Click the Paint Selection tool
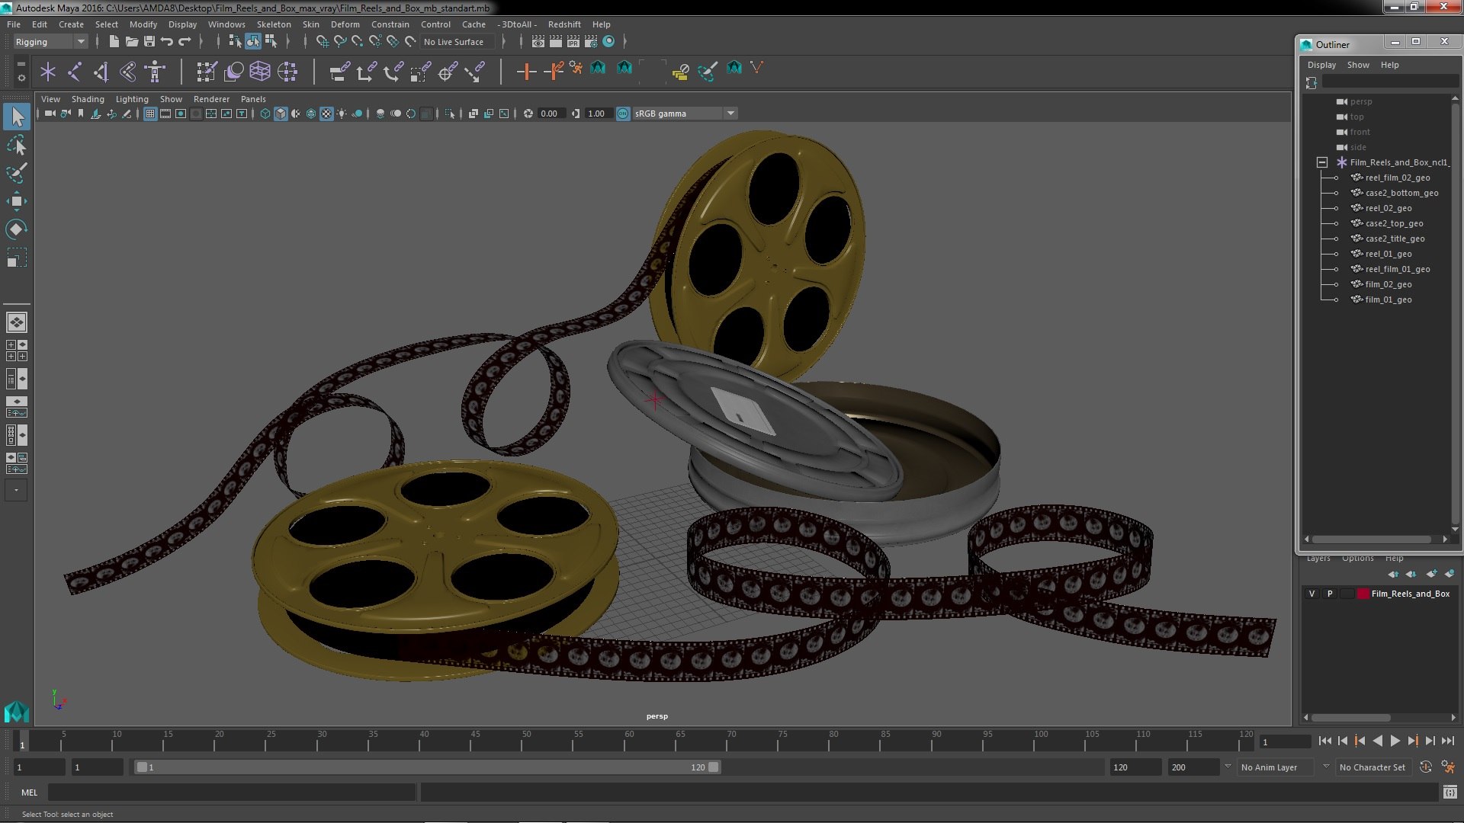Screen dimensions: 1464x823 pyautogui.click(x=16, y=173)
